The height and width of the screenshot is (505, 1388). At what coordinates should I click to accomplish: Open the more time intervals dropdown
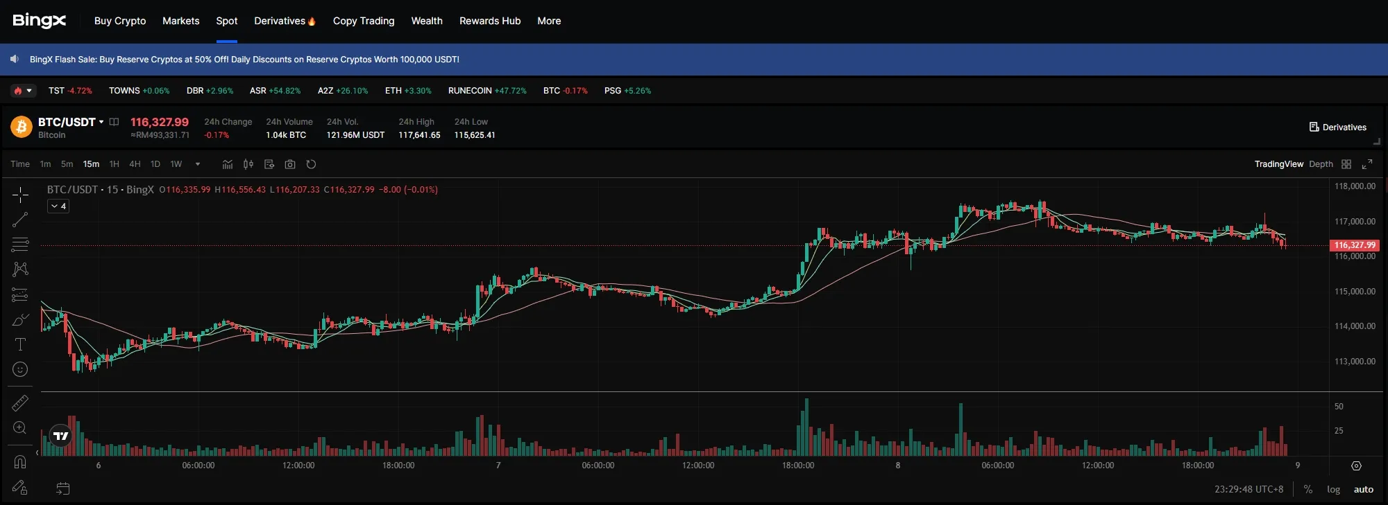pos(198,164)
